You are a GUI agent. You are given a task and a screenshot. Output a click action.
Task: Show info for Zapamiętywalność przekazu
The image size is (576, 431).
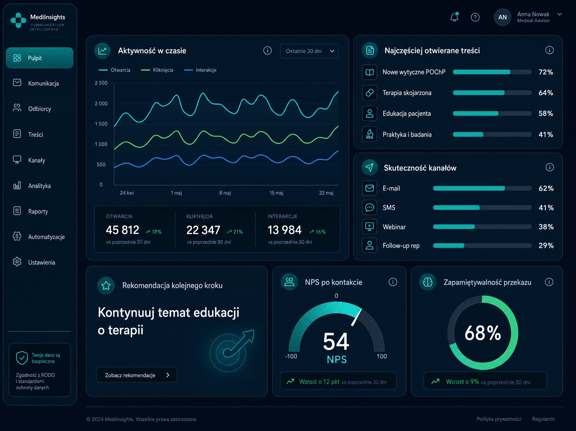pos(549,282)
